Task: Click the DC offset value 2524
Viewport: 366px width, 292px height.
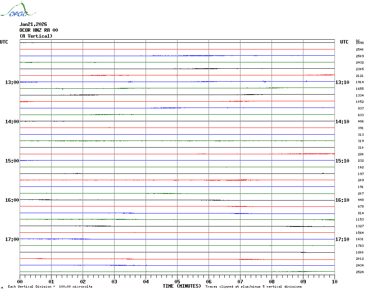Action: point(360,272)
